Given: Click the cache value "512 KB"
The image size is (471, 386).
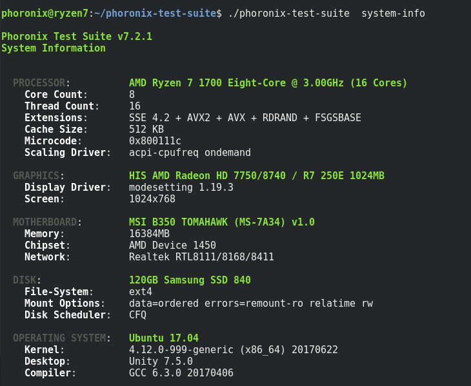Looking at the screenshot, I should click(x=146, y=130).
